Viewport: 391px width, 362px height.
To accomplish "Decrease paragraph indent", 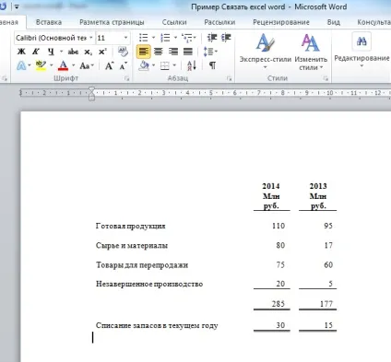I will [212, 38].
